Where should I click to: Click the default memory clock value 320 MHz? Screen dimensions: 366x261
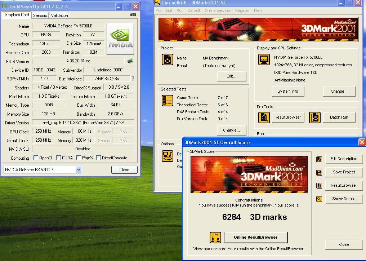[x=84, y=140]
